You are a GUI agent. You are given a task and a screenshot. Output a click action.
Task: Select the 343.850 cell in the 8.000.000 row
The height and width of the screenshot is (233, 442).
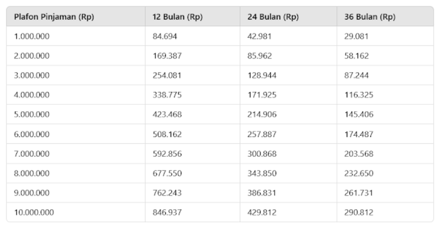tap(262, 173)
